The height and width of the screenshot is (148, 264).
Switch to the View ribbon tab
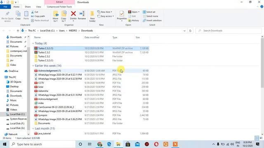38,7
